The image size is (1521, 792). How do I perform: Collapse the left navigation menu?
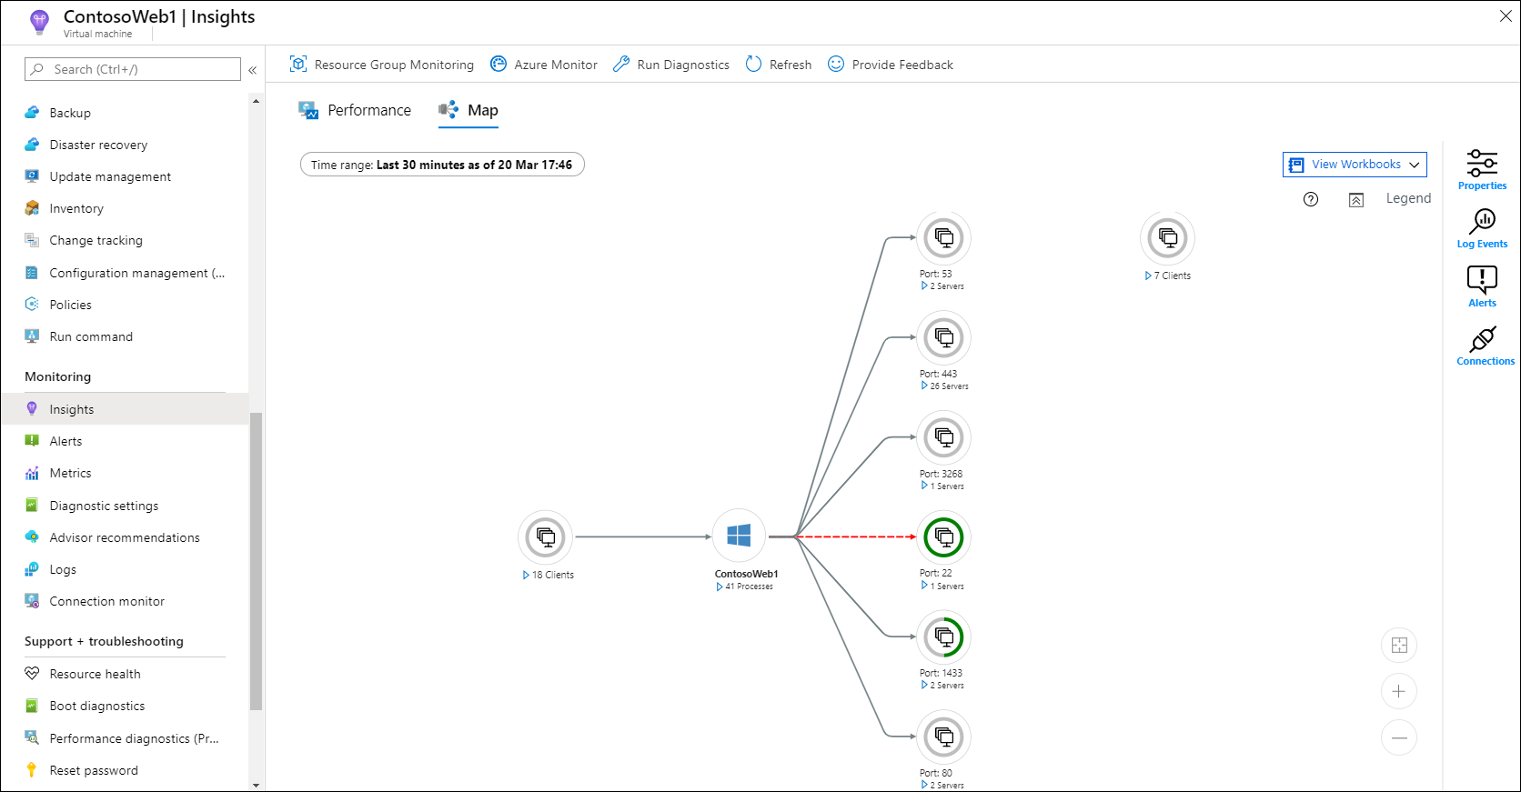tap(253, 70)
